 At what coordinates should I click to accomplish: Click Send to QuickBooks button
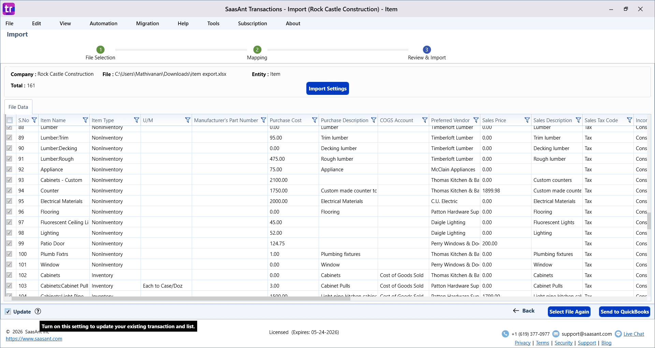[625, 311]
